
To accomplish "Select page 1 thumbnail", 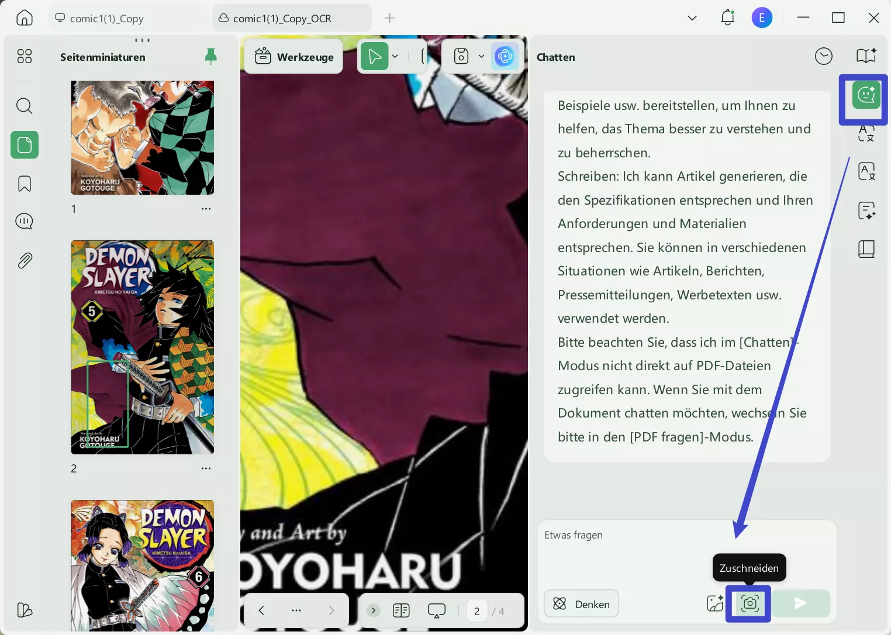I will click(x=143, y=138).
